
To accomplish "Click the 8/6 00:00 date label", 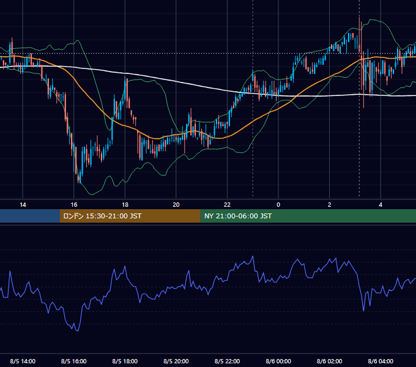I will pyautogui.click(x=278, y=361).
